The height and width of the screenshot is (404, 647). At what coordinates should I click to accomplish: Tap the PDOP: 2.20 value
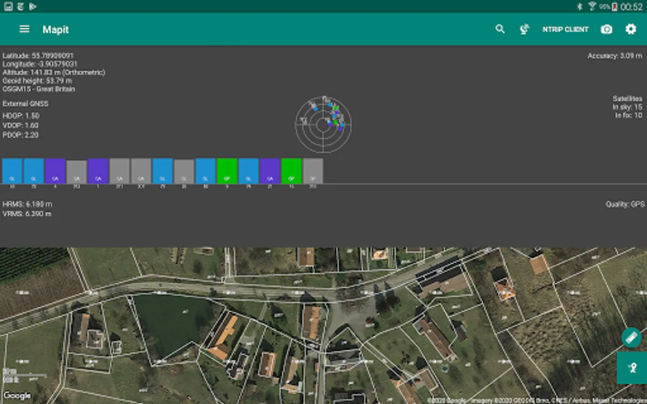pos(21,135)
